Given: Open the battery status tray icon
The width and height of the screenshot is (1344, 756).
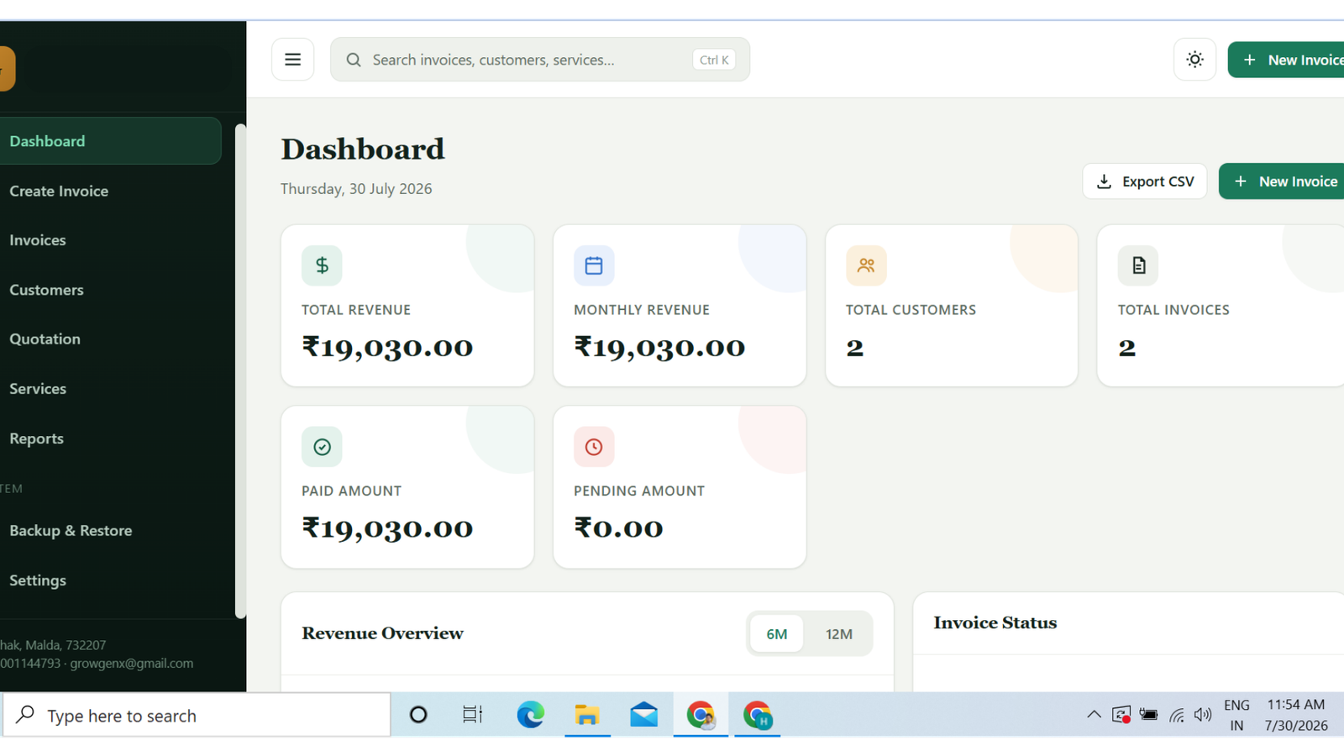Looking at the screenshot, I should coord(1148,715).
